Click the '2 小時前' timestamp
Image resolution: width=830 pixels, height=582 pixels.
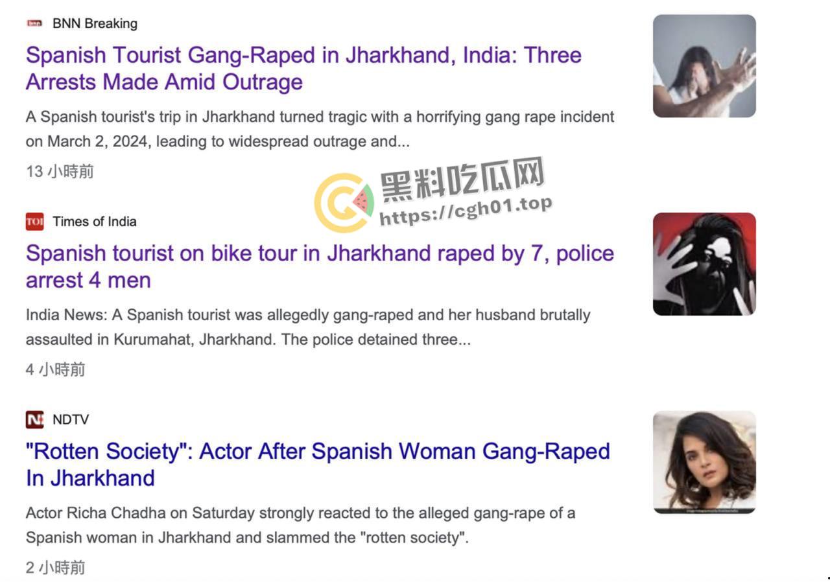click(x=55, y=568)
